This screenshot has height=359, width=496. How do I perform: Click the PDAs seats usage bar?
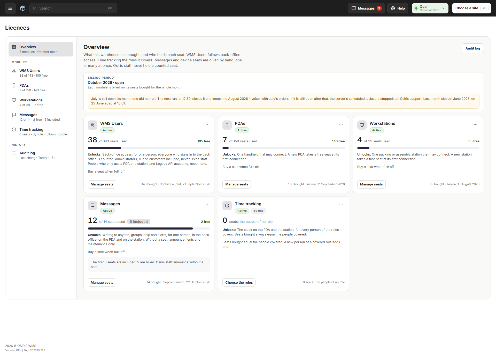(284, 148)
